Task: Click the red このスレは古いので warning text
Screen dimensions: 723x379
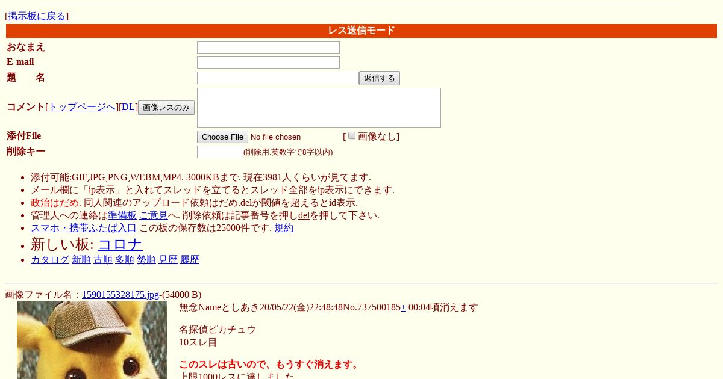Action: [x=269, y=365]
